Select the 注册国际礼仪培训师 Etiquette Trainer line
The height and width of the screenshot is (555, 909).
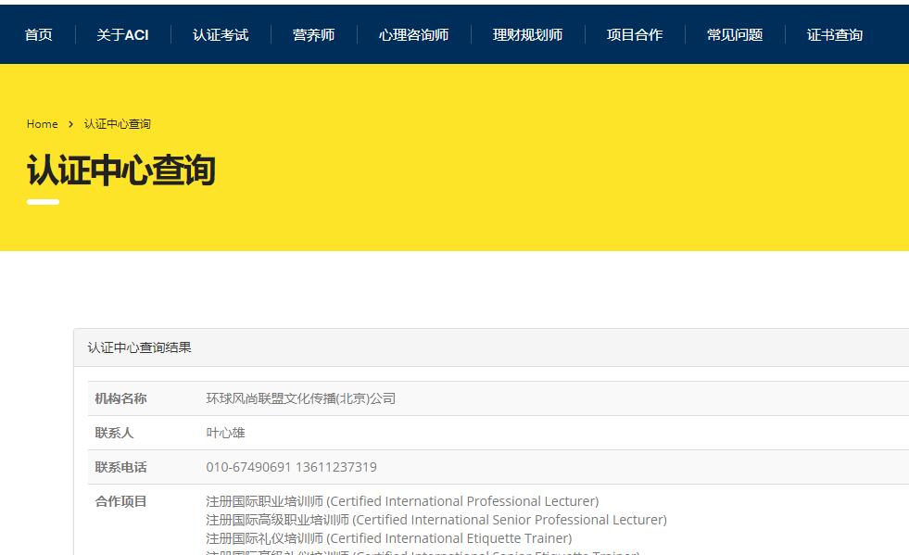point(389,538)
